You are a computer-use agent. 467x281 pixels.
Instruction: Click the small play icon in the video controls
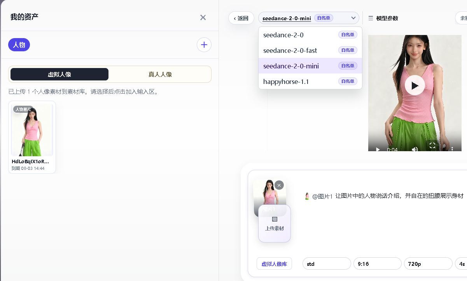click(x=378, y=149)
